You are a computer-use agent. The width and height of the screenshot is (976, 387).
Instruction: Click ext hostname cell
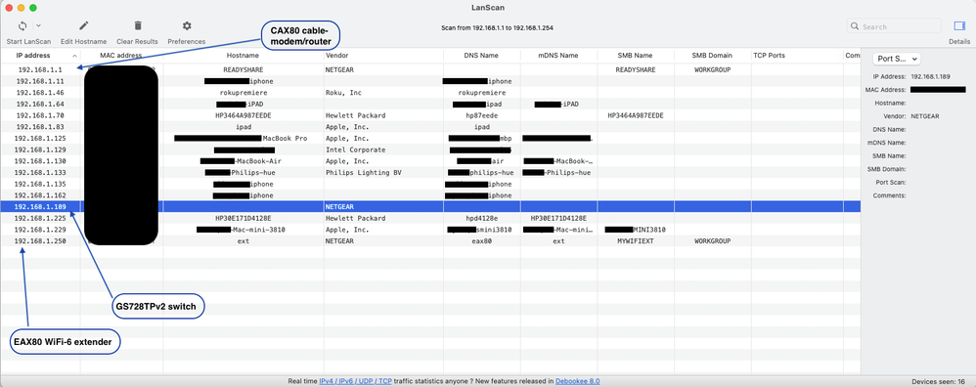(x=243, y=241)
